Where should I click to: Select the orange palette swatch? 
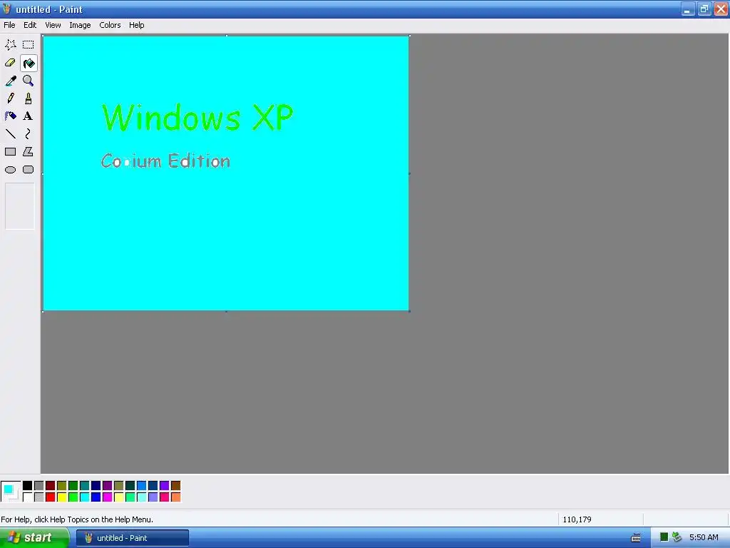[175, 497]
